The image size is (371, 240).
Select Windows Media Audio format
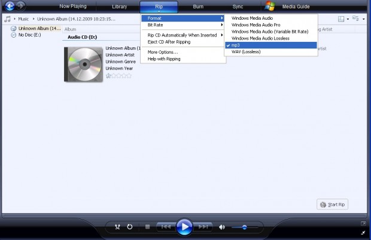271,18
